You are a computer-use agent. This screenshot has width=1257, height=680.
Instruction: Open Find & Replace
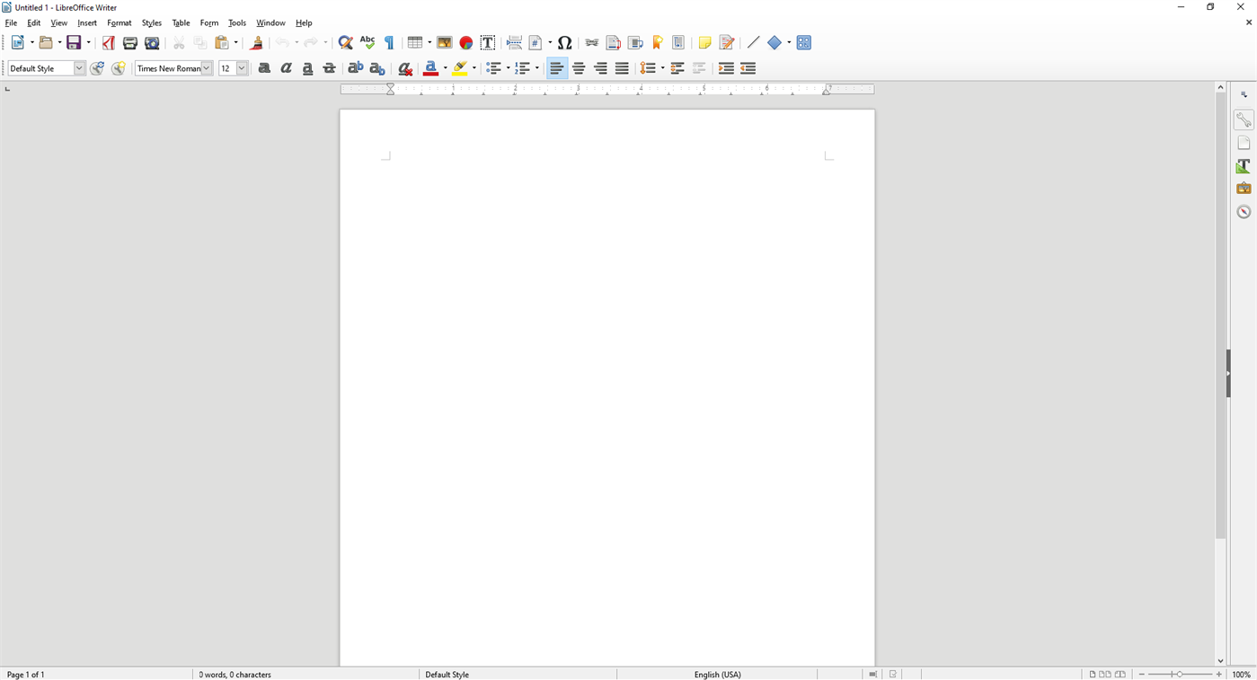coord(345,42)
